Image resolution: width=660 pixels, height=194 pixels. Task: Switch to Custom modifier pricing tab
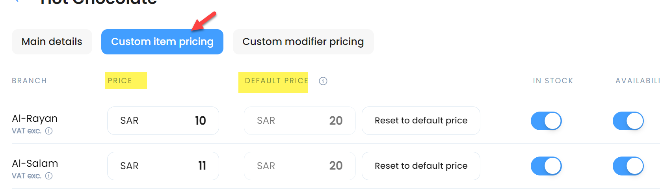(303, 42)
